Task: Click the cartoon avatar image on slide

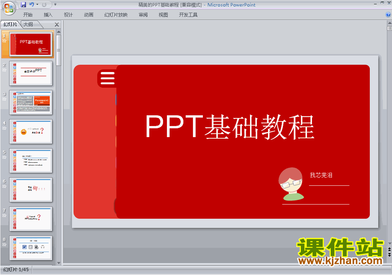Action: (291, 184)
